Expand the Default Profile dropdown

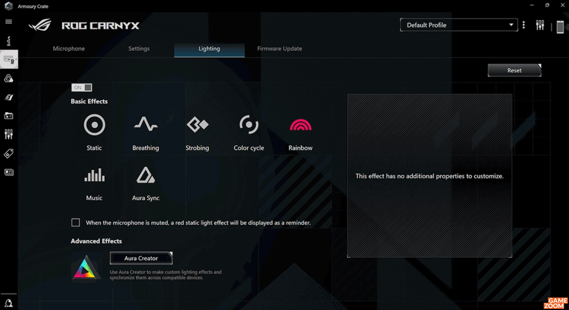(459, 25)
